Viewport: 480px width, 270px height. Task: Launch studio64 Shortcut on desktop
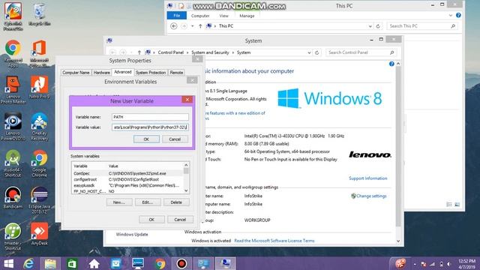(x=13, y=163)
